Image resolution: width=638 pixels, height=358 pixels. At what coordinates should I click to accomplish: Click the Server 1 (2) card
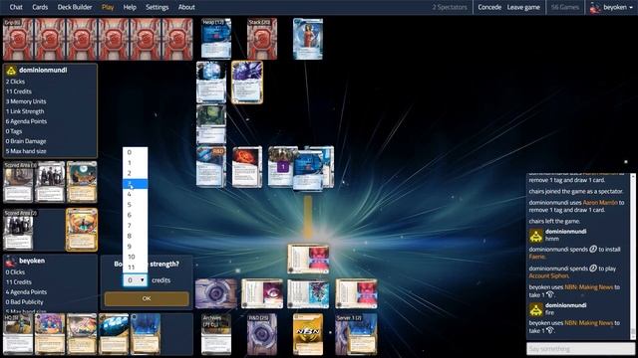357,334
